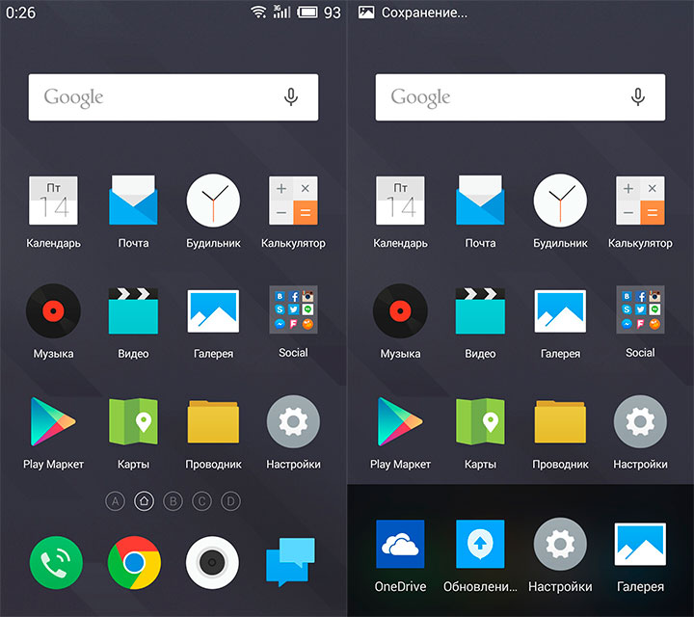Image resolution: width=694 pixels, height=617 pixels.
Task: Tap Сохранение... notification text
Action: (424, 13)
